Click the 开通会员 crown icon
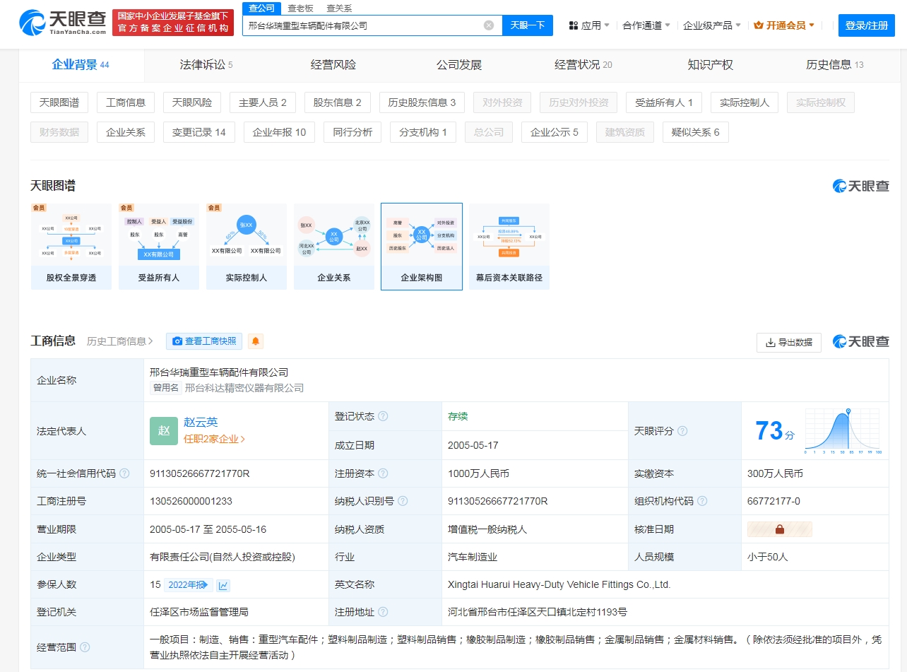This screenshot has height=672, width=907. (759, 25)
